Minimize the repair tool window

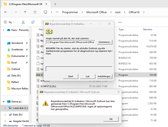click(91, 24)
